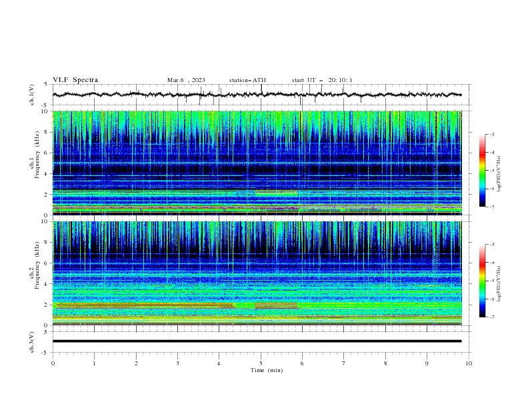Click the "ch.1(V)" axis label
This screenshot has height=408, width=528.
[x=32, y=95]
